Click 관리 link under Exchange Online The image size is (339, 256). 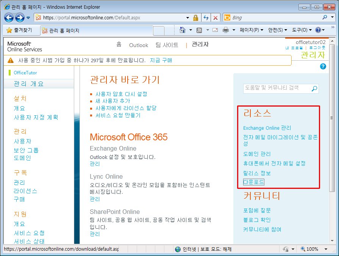[x=95, y=164]
